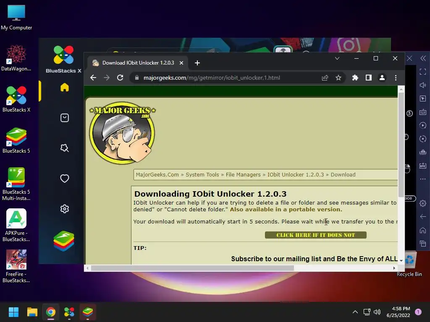Open File Explorer from taskbar
This screenshot has width=430, height=322.
pyautogui.click(x=32, y=312)
